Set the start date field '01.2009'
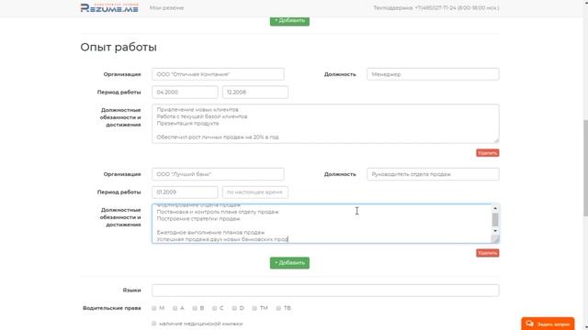588x330 pixels. pyautogui.click(x=185, y=192)
